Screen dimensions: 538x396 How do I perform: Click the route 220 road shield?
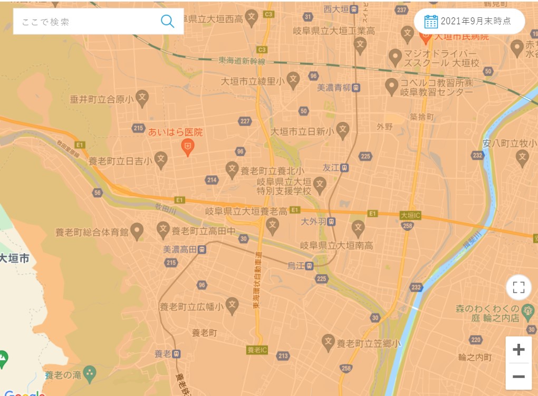(x=476, y=340)
